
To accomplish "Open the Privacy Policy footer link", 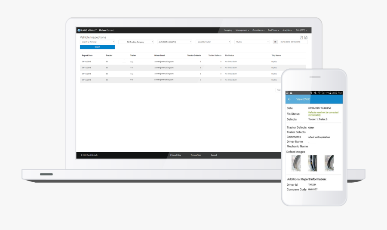I will [175, 155].
